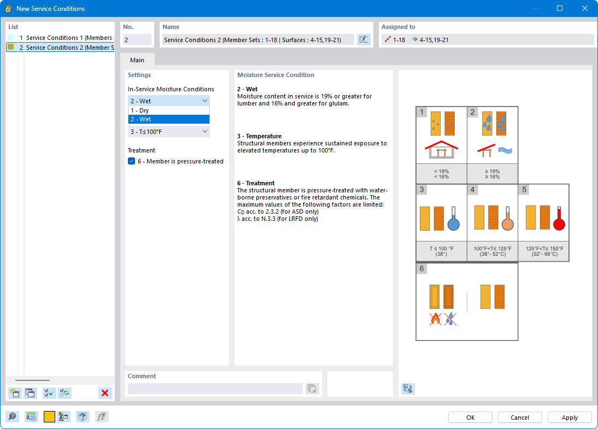Switch to the Main tab
The image size is (598, 429).
137,60
